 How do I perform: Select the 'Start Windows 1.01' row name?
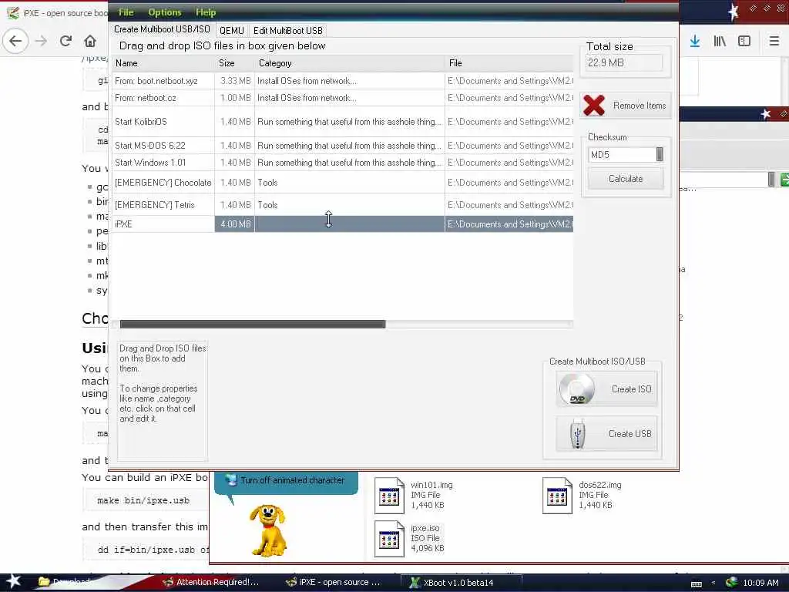tap(150, 163)
